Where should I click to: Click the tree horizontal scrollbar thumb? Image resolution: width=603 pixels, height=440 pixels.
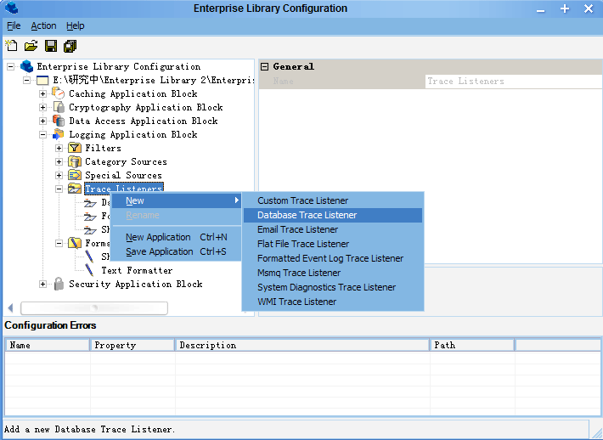(x=94, y=307)
